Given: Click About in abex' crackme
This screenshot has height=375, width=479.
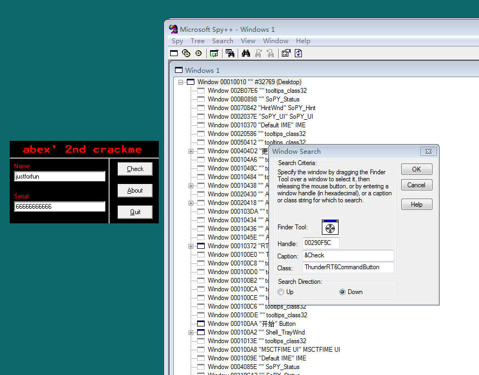Looking at the screenshot, I should point(135,190).
